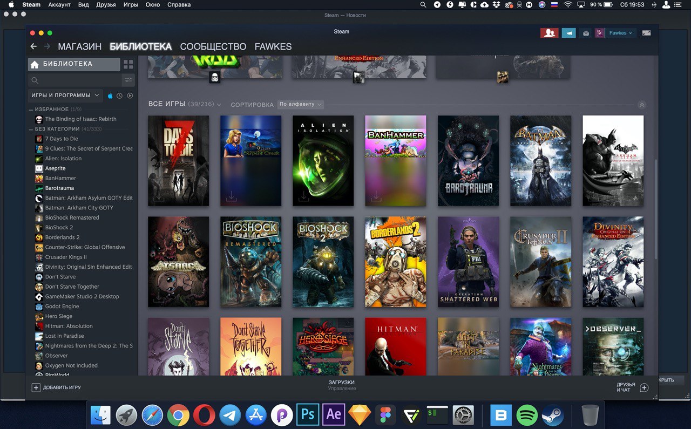Viewport: 691px width, 429px height.
Task: Open Figma from the Dock
Action: [385, 415]
